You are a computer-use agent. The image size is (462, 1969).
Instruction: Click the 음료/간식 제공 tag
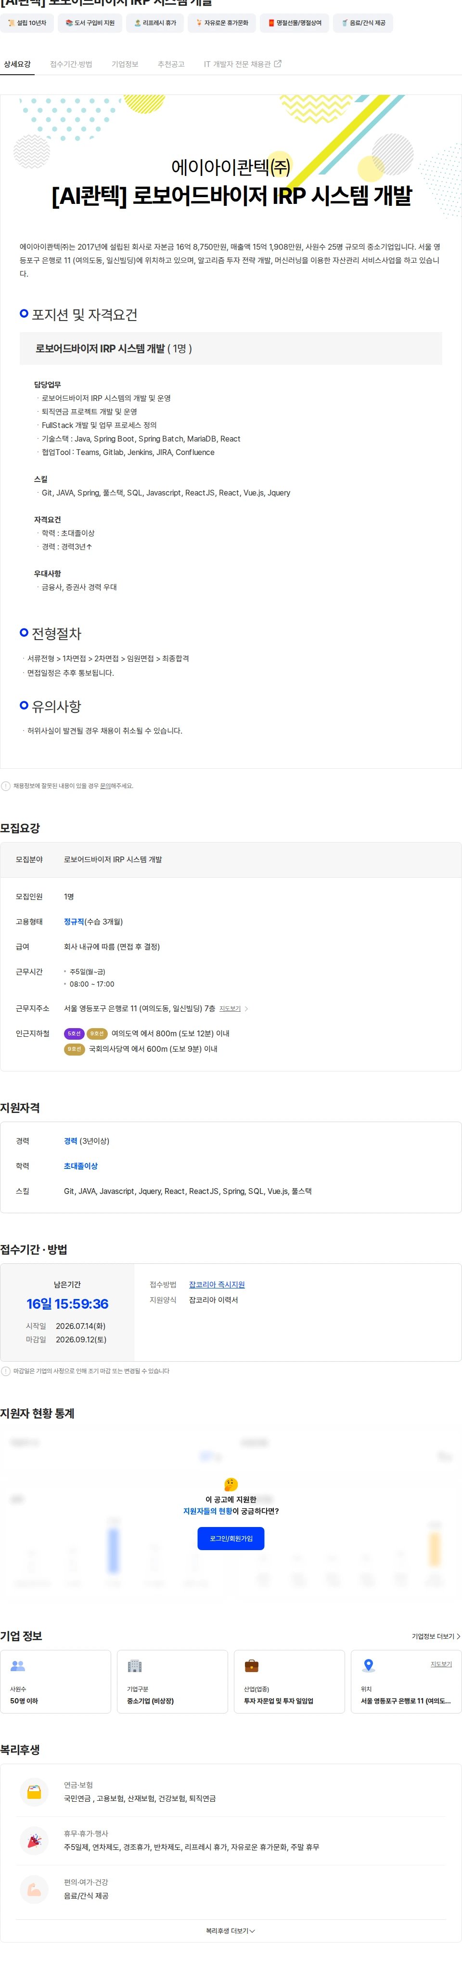click(x=363, y=23)
